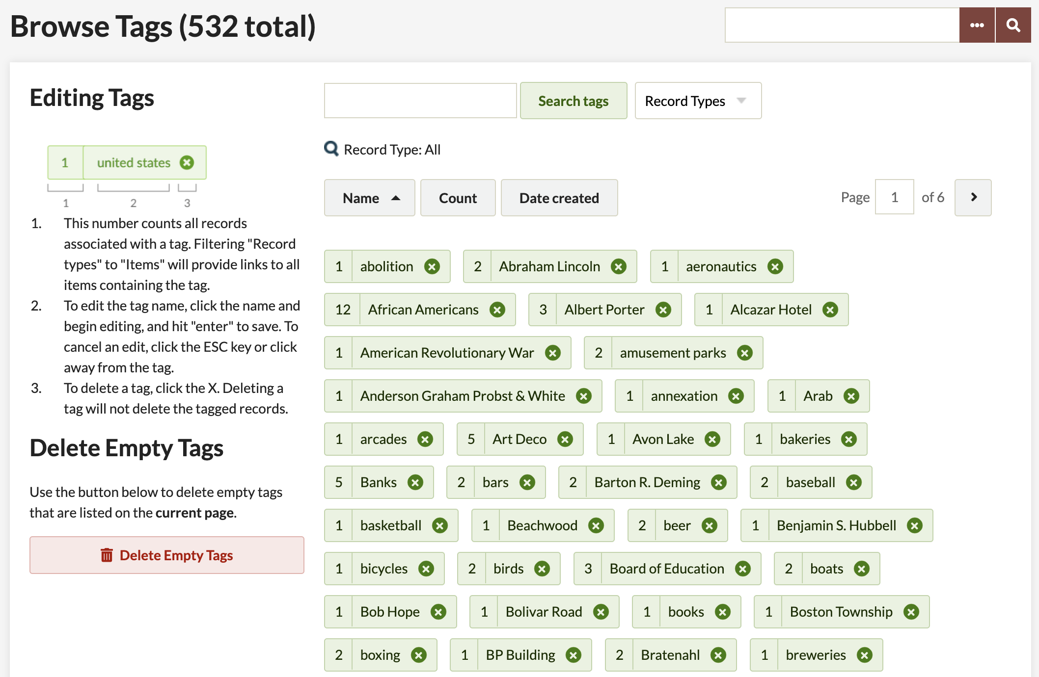Delete the Beachwood tag
Screen dimensions: 1039x677
tap(596, 525)
